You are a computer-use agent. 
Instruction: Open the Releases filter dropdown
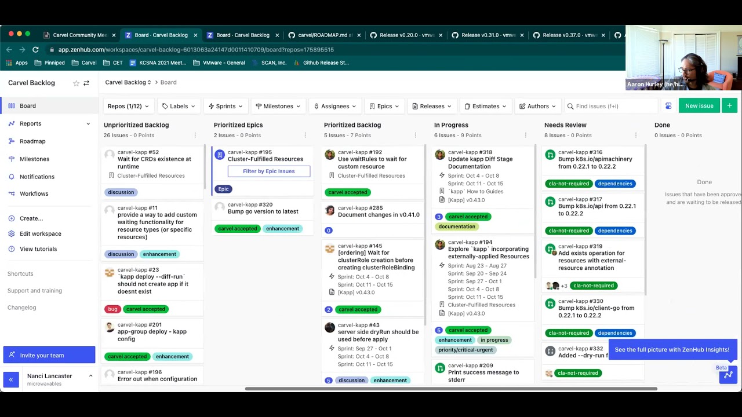tap(432, 106)
